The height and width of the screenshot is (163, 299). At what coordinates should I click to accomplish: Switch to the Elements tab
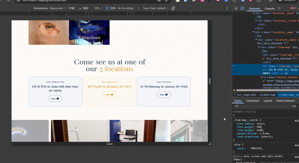(254, 9)
